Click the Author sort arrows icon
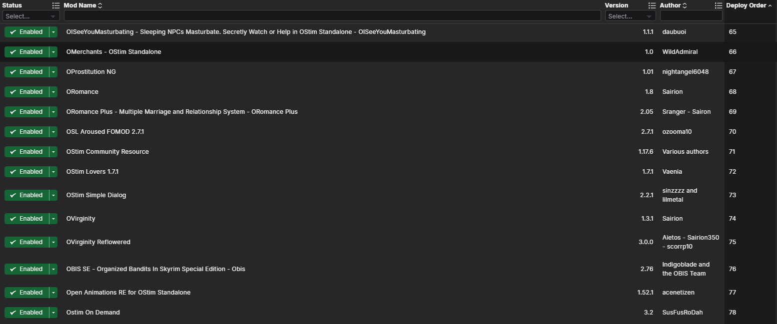777x324 pixels. point(685,5)
